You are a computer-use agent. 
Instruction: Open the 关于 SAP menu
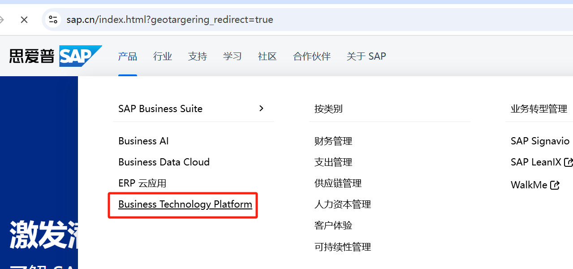pyautogui.click(x=366, y=56)
